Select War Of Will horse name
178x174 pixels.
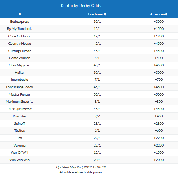(19, 153)
